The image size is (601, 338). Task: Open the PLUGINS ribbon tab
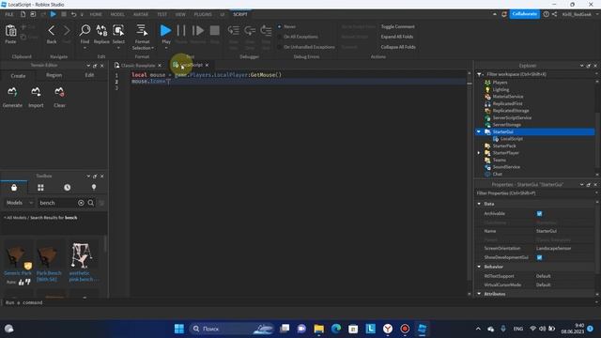(203, 14)
